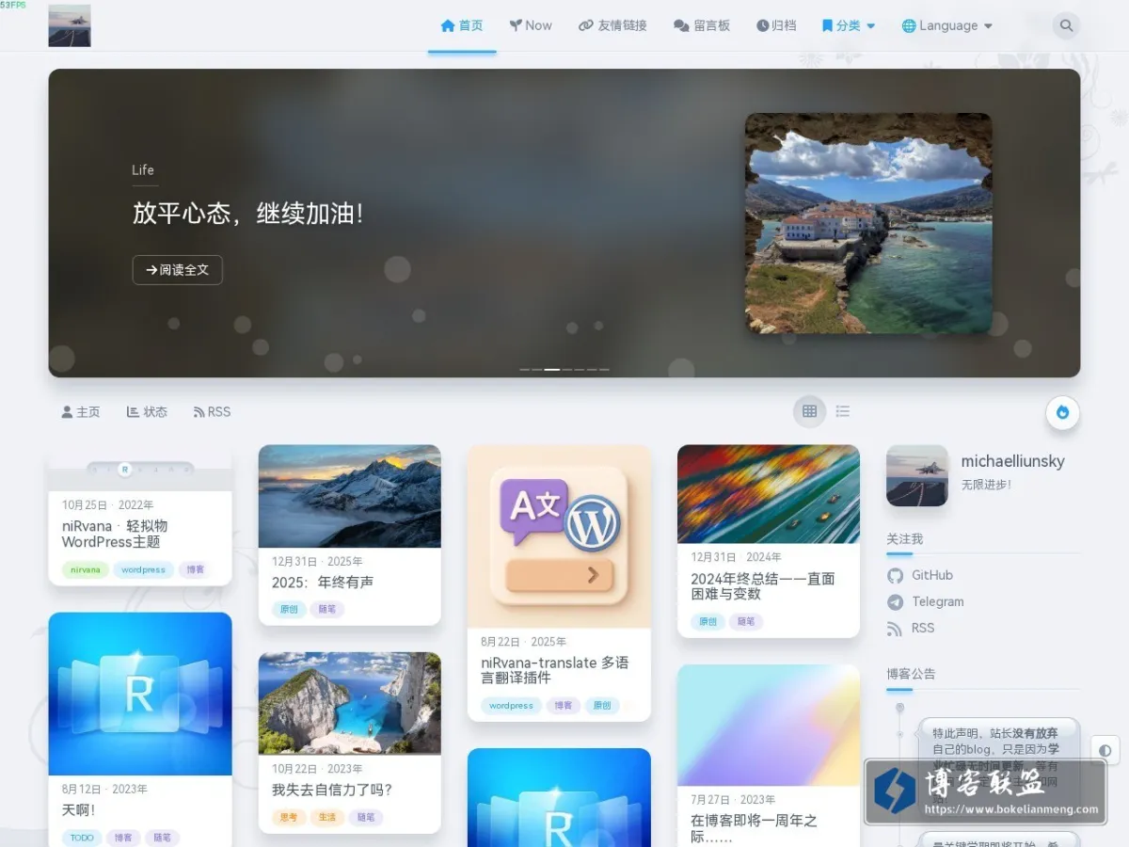
Task: Open post 2025：年终有声
Action: pyautogui.click(x=323, y=583)
